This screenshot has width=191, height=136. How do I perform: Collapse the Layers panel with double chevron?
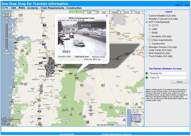coord(146,12)
